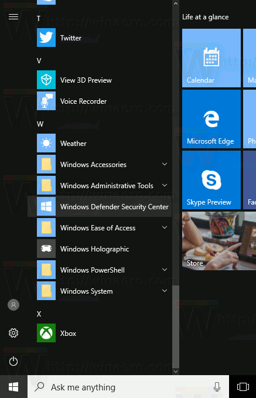The image size is (256, 398).
Task: Click the Ask me anything search box
Action: tap(128, 387)
